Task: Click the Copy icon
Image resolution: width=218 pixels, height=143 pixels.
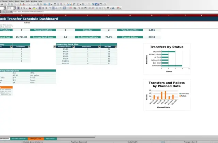Action: pyautogui.click(x=12, y=4)
